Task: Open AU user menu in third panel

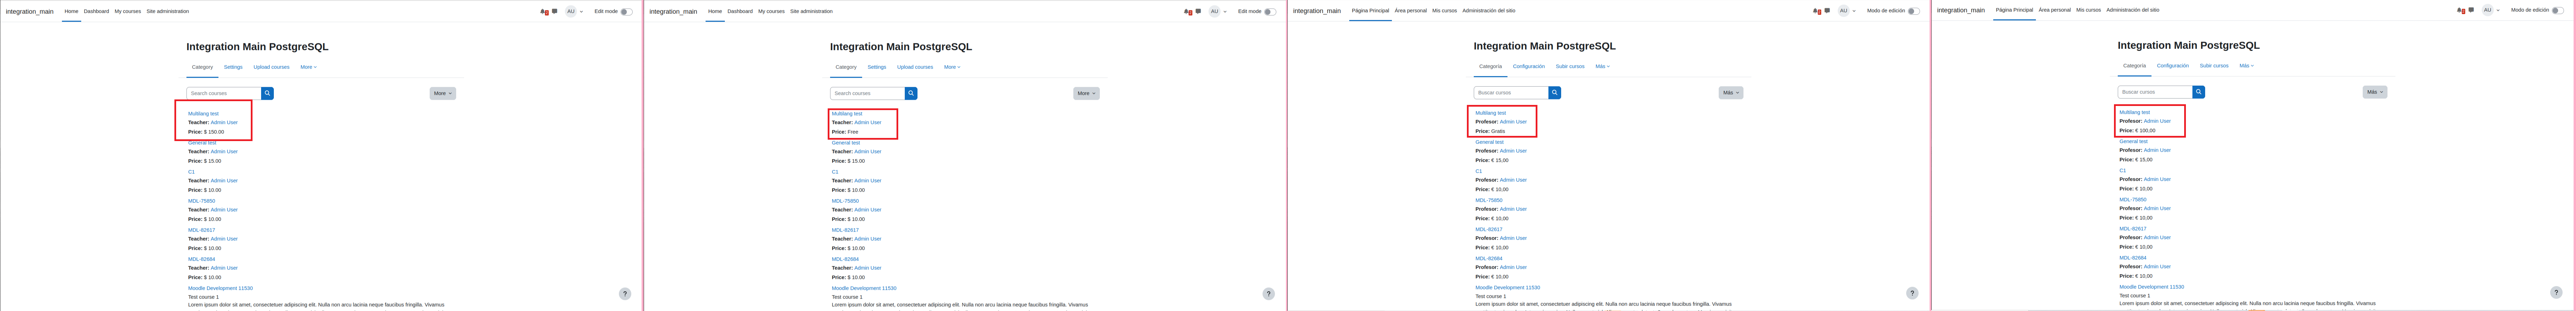Action: pyautogui.click(x=1847, y=11)
